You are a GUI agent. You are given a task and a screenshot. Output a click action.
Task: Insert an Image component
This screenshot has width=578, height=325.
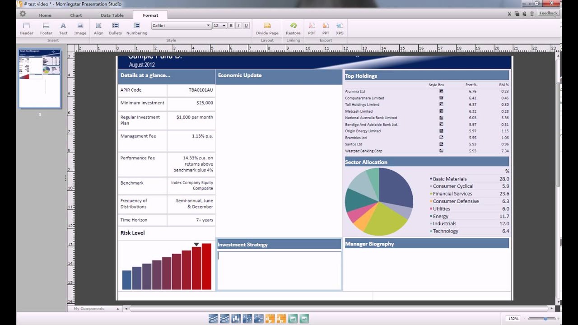click(80, 29)
